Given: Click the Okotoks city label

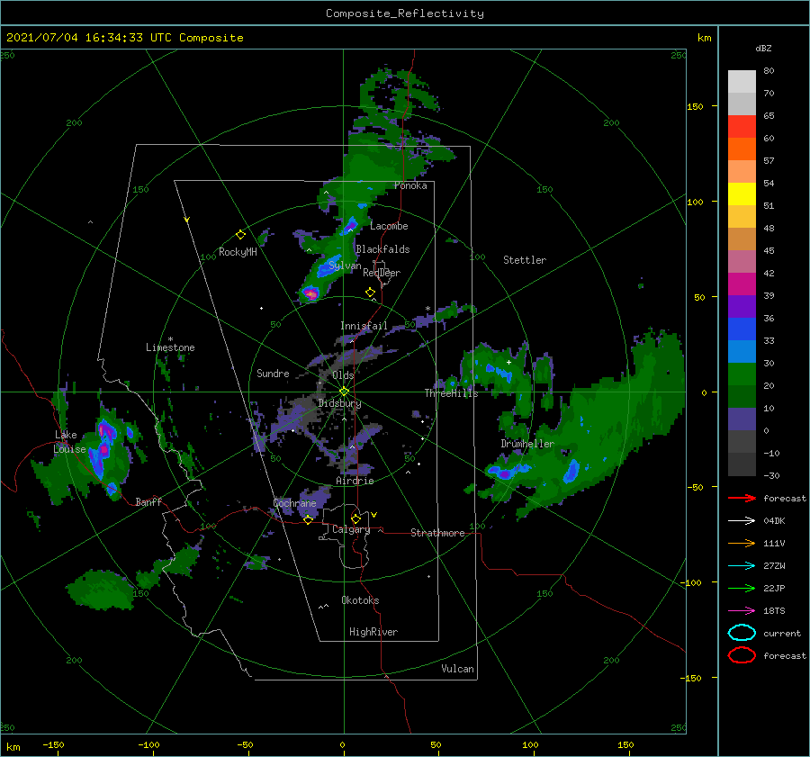Looking at the screenshot, I should coord(360,600).
